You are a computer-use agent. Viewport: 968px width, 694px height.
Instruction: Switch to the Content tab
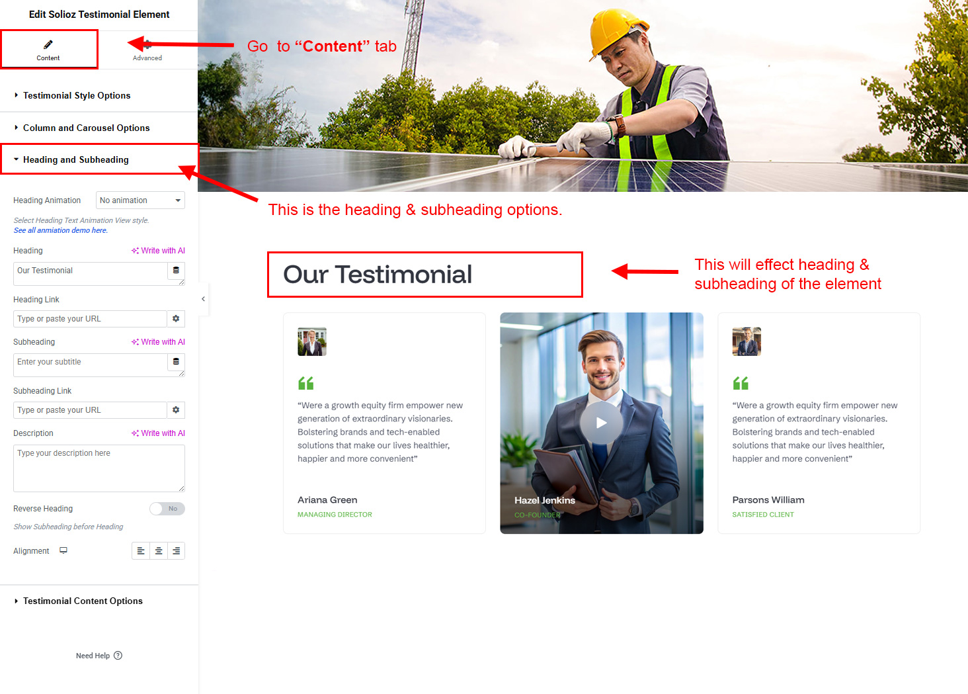click(x=48, y=50)
